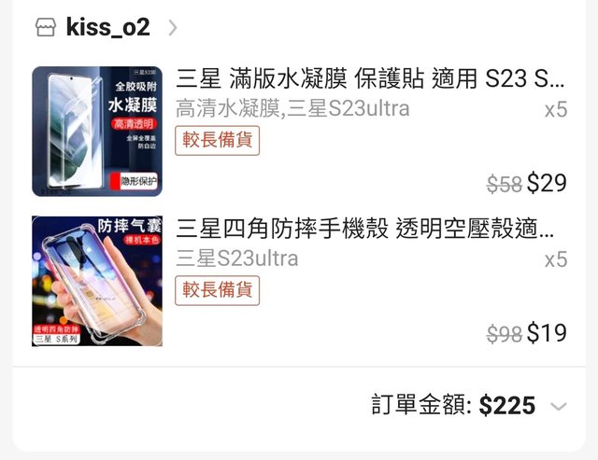Screen dimensions: 598x460
Task: Open the kiss_o2 shop storefront icon
Action: [46, 27]
